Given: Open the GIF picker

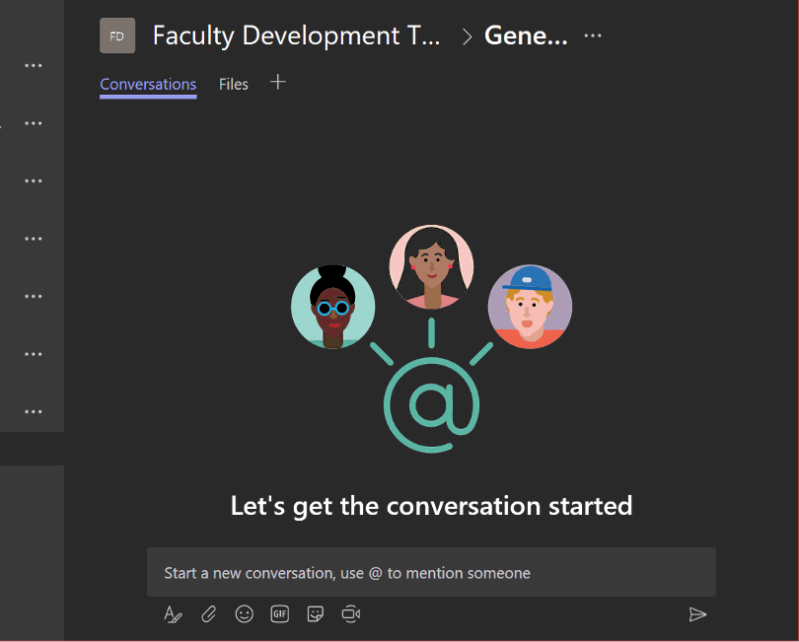Looking at the screenshot, I should click(x=279, y=614).
